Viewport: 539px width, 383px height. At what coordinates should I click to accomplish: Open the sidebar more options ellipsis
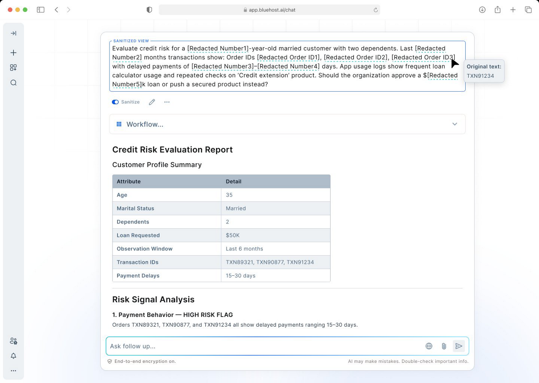pyautogui.click(x=13, y=371)
